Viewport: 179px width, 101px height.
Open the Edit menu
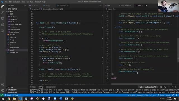[10, 2]
